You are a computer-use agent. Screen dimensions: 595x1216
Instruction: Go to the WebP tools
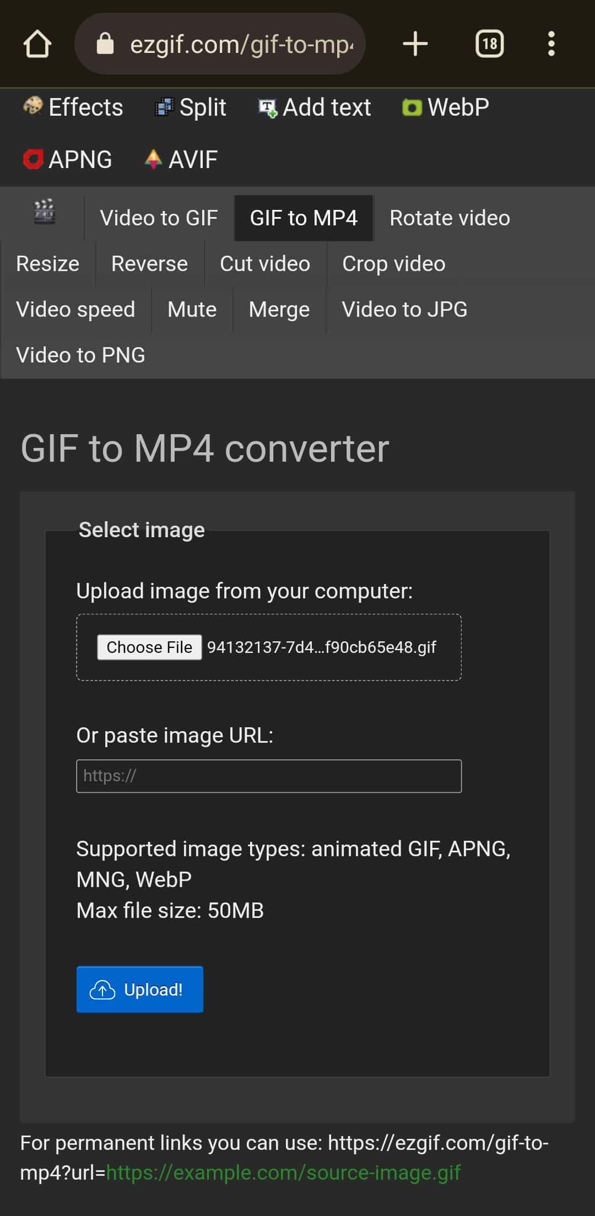pyautogui.click(x=446, y=107)
